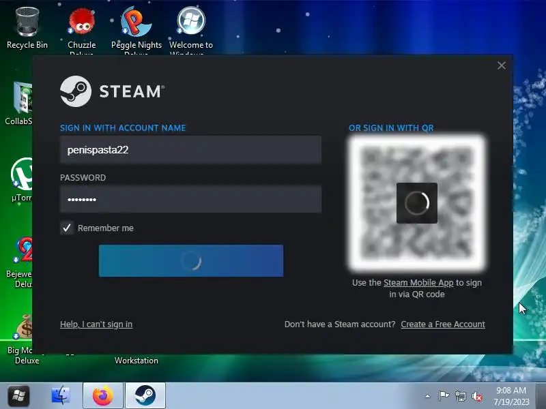Screen dimensions: 546x409
Task: Click the Windows Start button
Action: 18,395
